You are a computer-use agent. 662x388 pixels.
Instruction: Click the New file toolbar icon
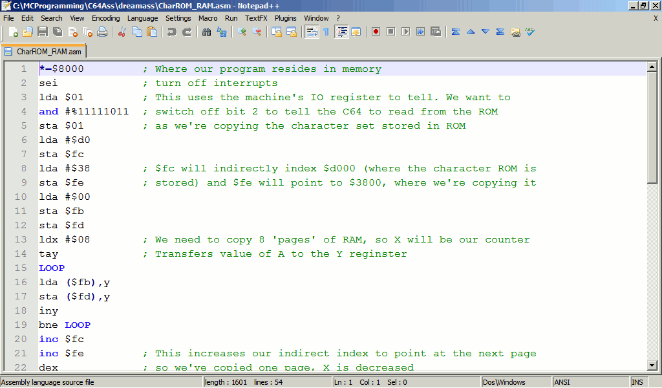pyautogui.click(x=12, y=32)
